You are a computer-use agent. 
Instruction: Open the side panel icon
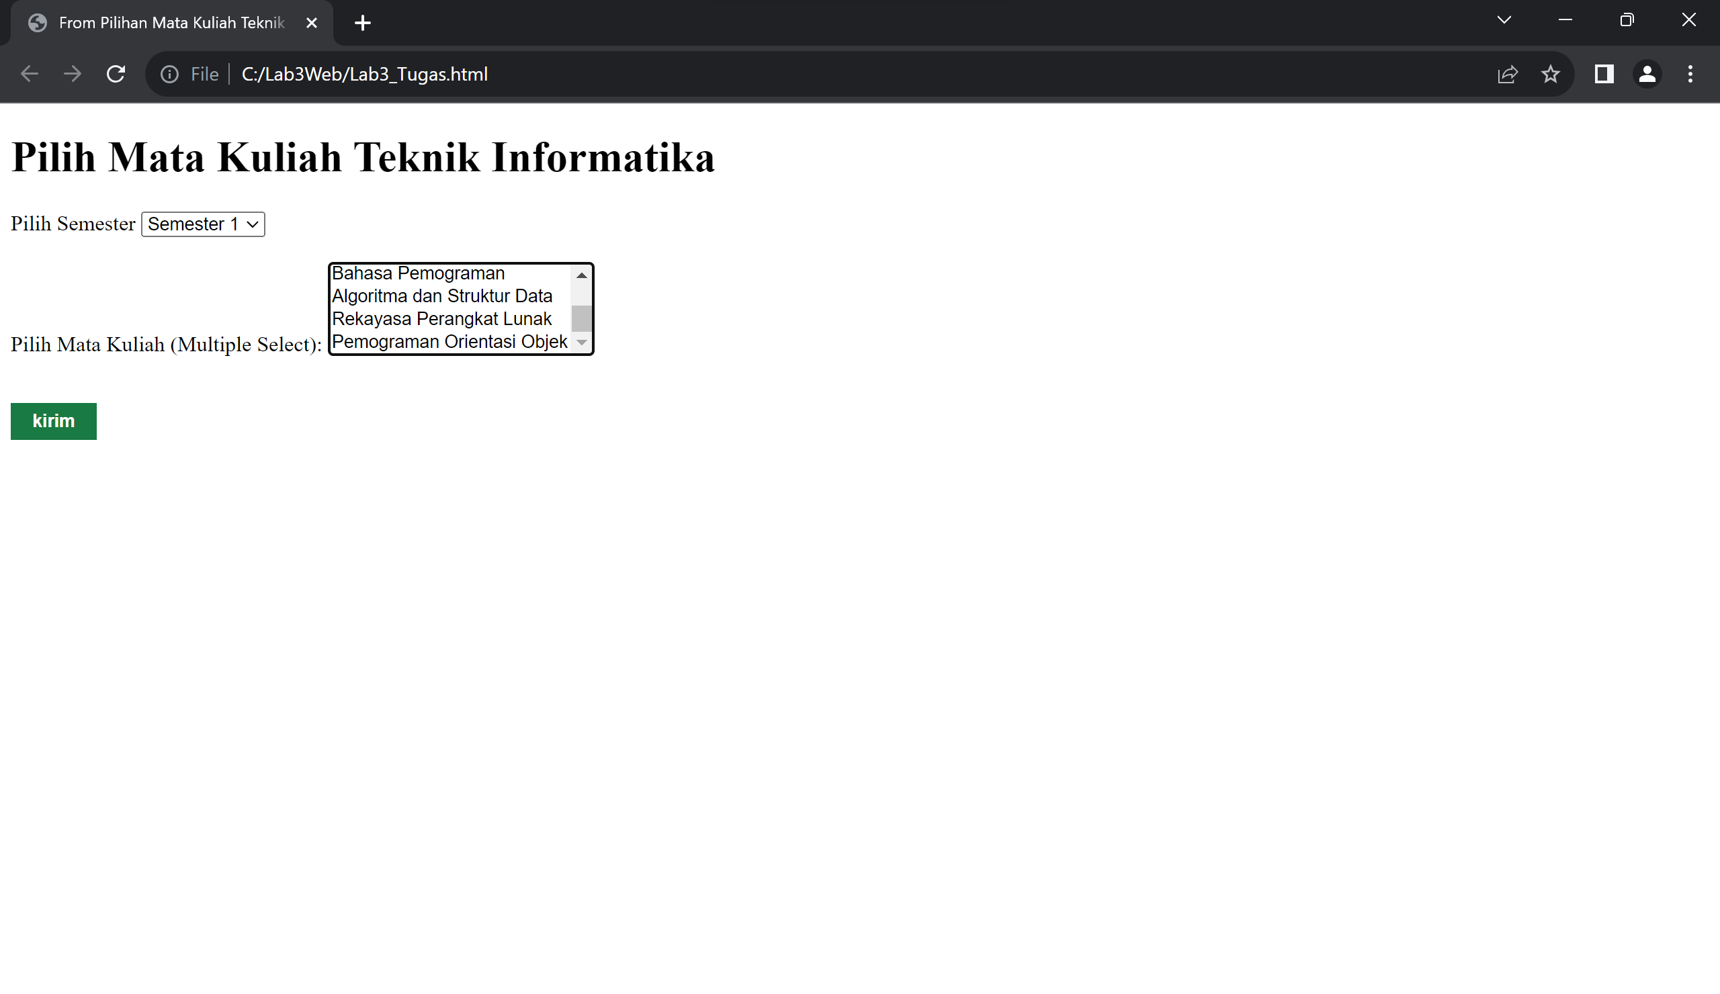click(x=1603, y=74)
